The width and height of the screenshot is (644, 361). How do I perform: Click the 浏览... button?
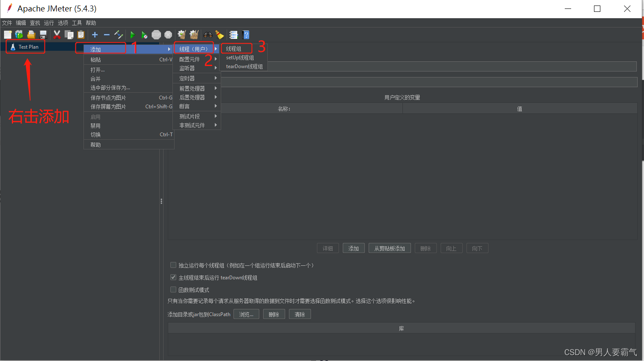(x=246, y=314)
